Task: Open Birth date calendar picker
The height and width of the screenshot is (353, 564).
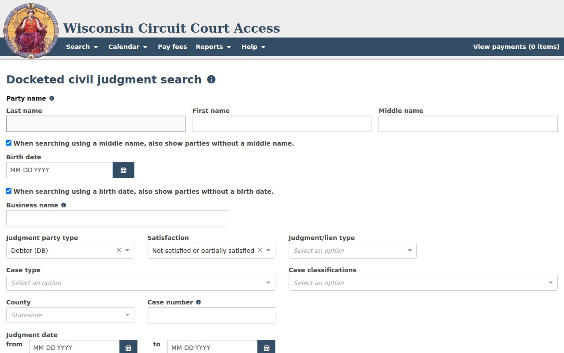Action: (x=123, y=170)
